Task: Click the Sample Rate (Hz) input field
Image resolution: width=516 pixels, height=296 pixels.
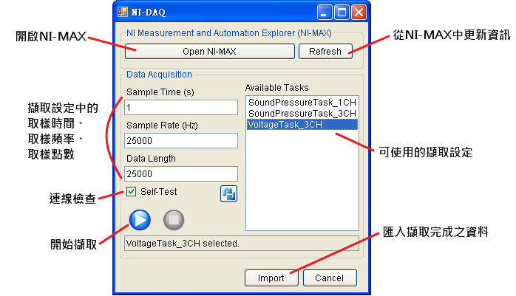Action: pos(181,140)
